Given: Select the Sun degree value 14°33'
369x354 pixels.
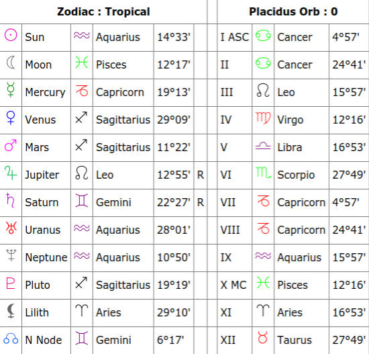Looking at the screenshot, I should (174, 37).
